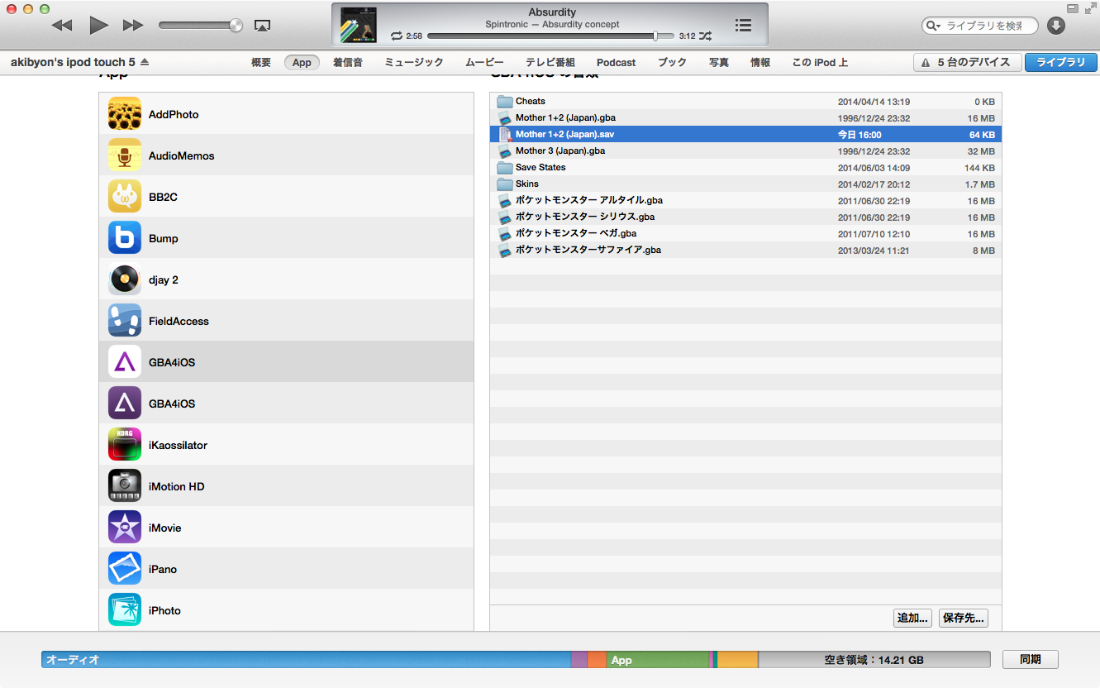Select the iMotion HD app icon
1100x688 pixels.
[x=125, y=486]
